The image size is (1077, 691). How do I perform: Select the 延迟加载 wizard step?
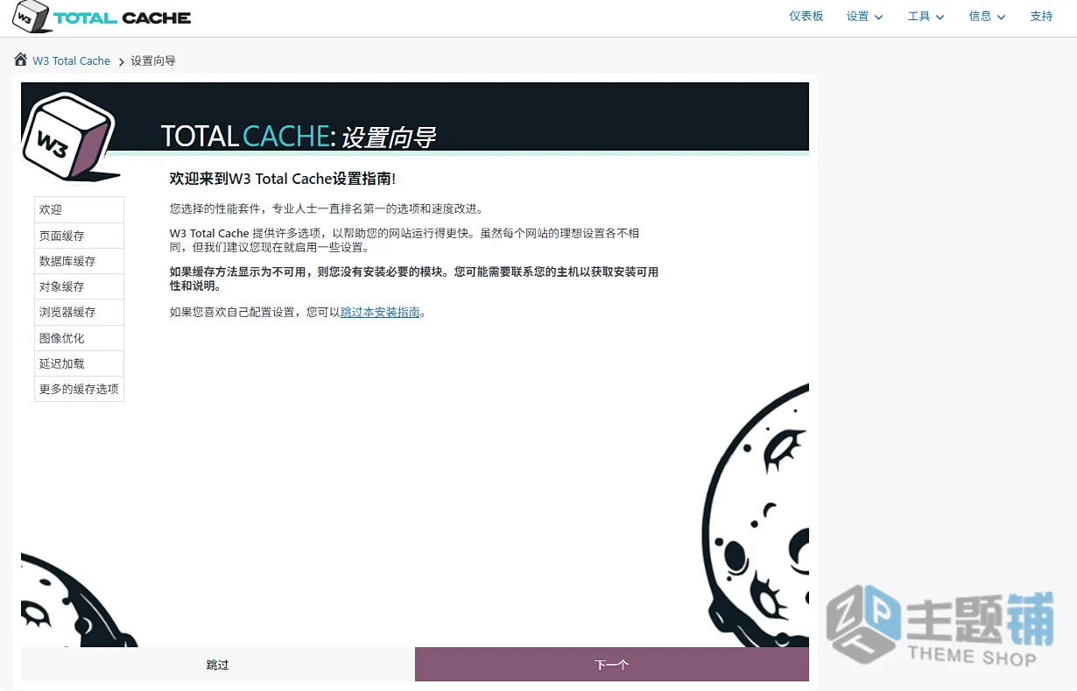pyautogui.click(x=79, y=363)
